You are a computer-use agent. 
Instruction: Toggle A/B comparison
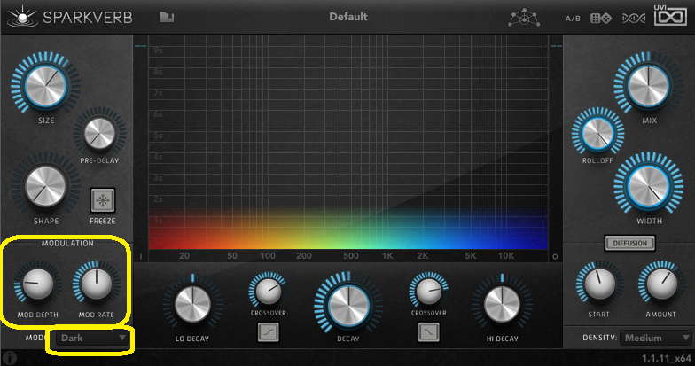[x=574, y=19]
